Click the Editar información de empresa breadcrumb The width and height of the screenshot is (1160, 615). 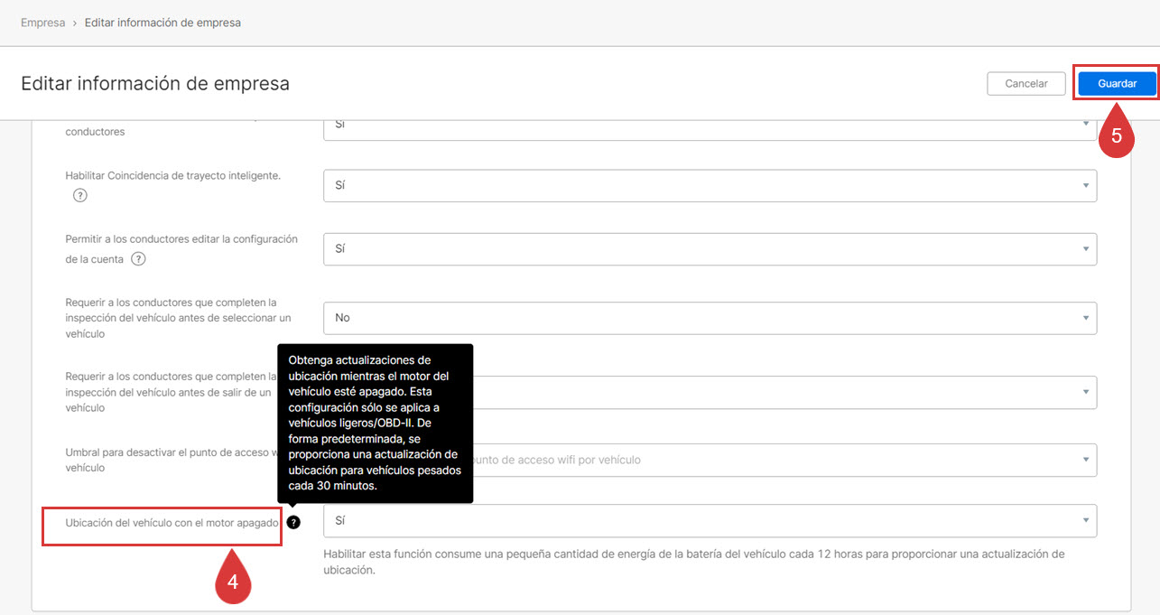(162, 23)
